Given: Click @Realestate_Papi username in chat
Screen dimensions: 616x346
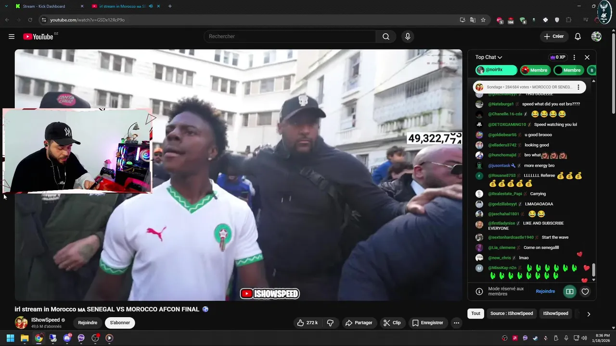Looking at the screenshot, I should pyautogui.click(x=505, y=194).
